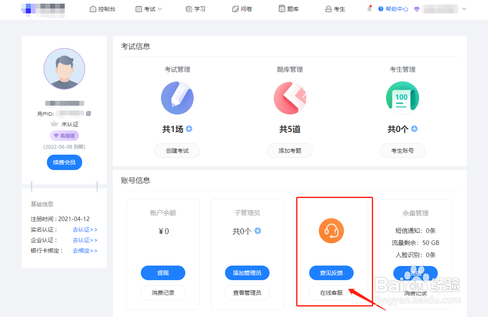The height and width of the screenshot is (317, 488).
Task: Click the plus icon beside 共1场
Action: click(x=189, y=129)
